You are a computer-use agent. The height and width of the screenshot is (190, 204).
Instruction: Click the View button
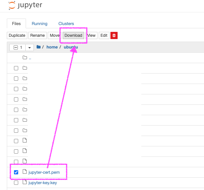point(91,35)
